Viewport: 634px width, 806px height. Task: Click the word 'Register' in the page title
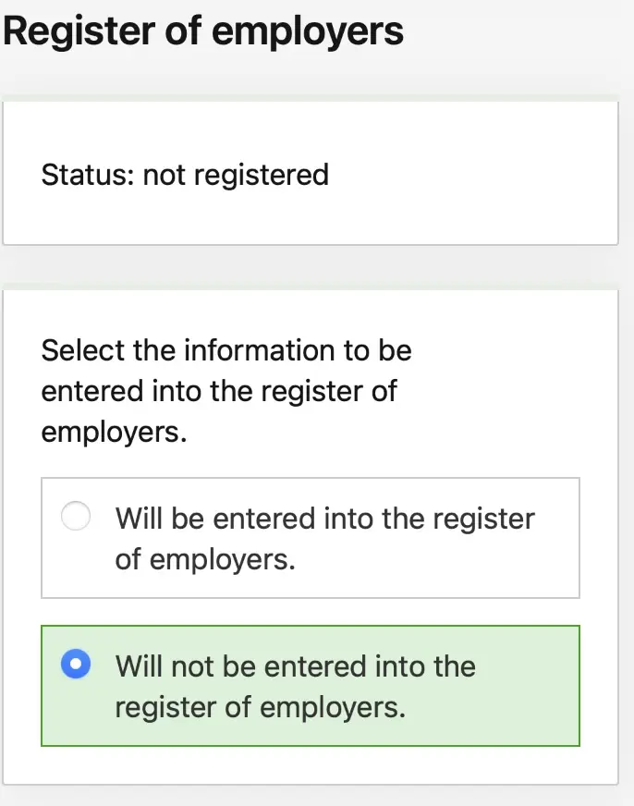[x=79, y=31]
